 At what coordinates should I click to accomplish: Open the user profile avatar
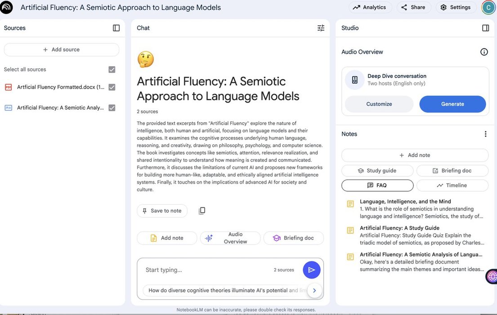point(488,7)
